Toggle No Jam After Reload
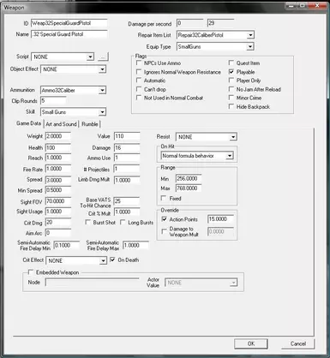The image size is (330, 358). coord(231,89)
